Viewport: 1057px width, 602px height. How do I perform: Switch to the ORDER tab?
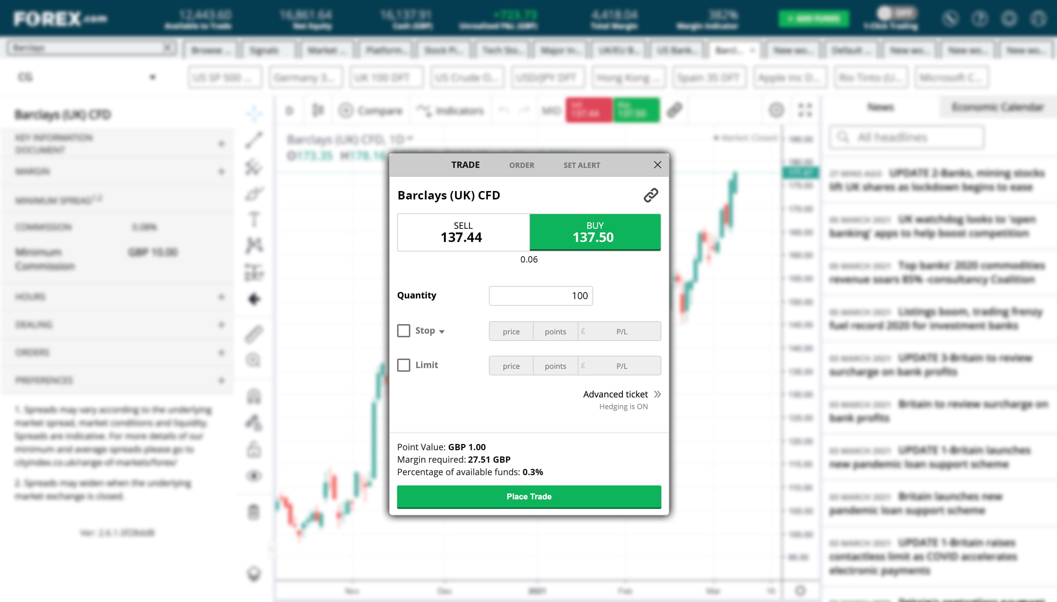[521, 165]
